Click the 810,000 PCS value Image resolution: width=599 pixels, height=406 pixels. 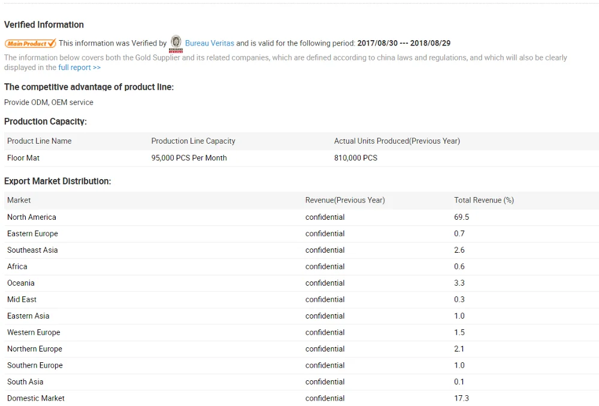[x=355, y=158]
